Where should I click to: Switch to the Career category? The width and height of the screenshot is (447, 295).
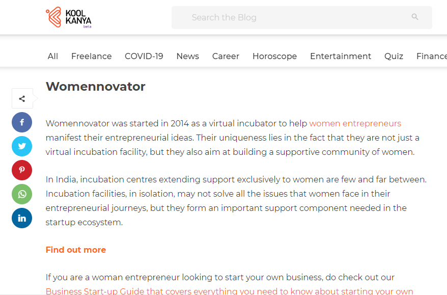point(226,57)
